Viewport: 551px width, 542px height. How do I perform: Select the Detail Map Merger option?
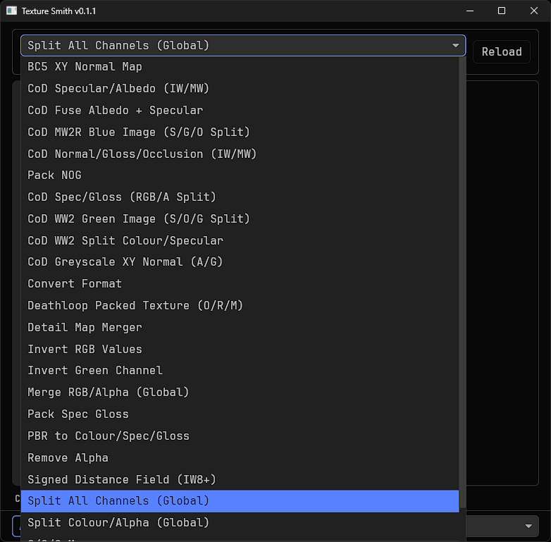(x=240, y=328)
